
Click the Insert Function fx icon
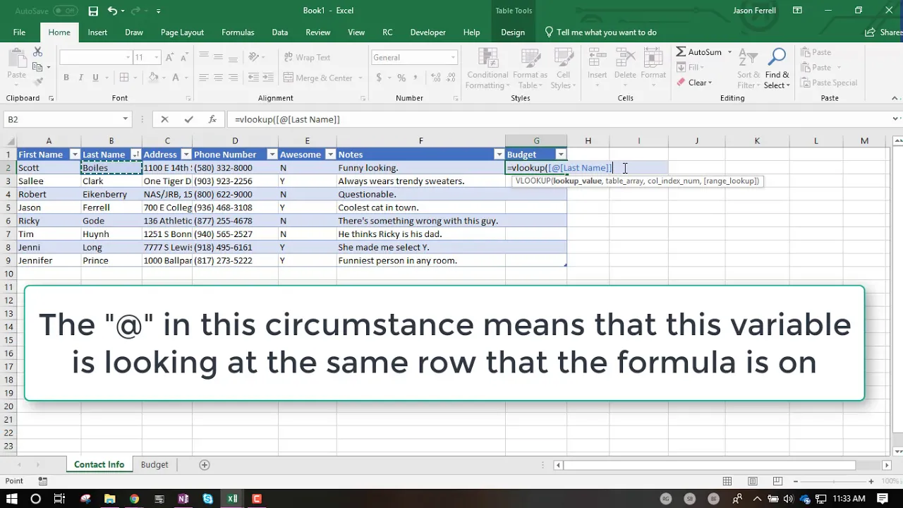tap(212, 120)
